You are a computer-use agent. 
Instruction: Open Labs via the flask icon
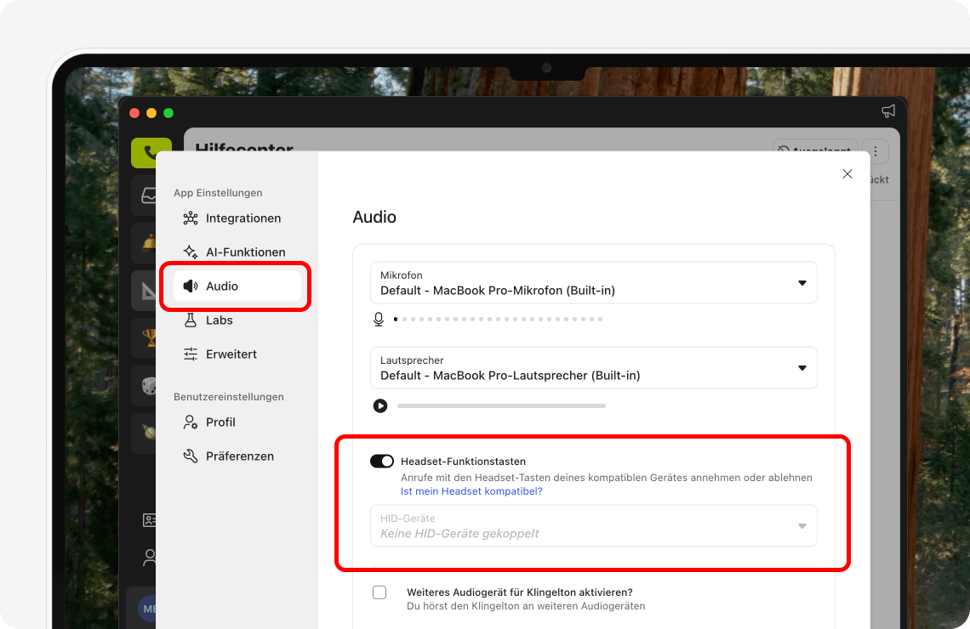click(x=189, y=320)
